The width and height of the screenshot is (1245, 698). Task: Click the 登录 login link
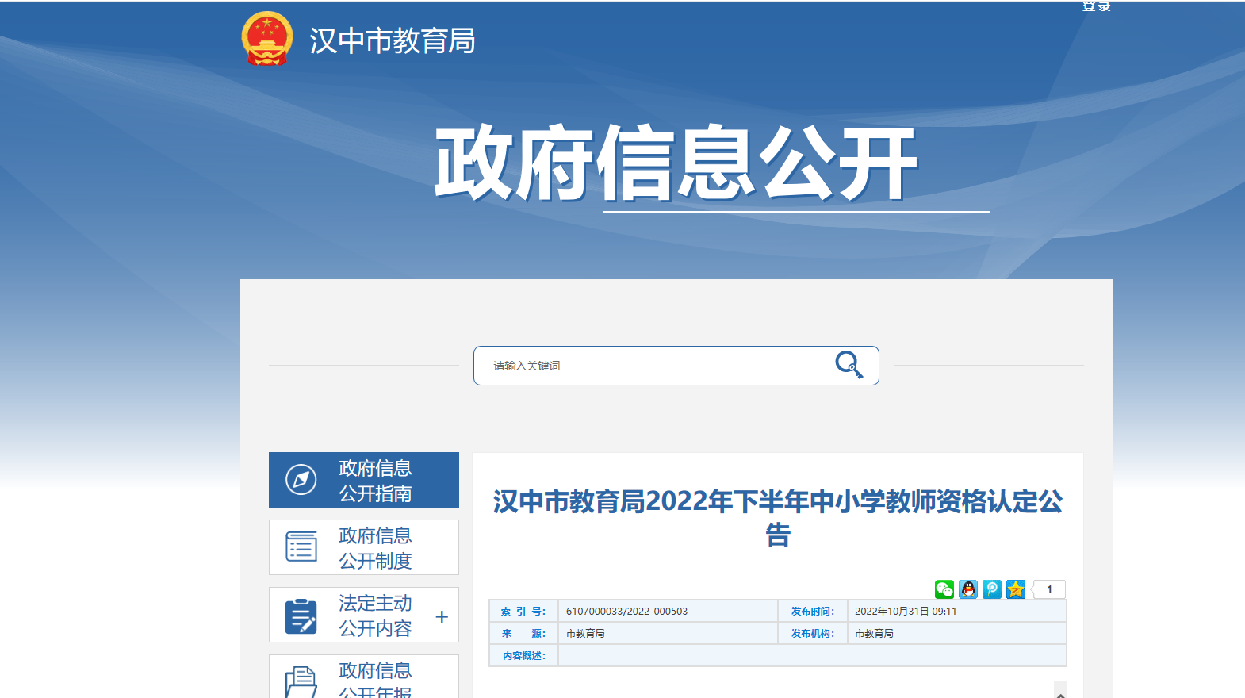pos(1096,6)
